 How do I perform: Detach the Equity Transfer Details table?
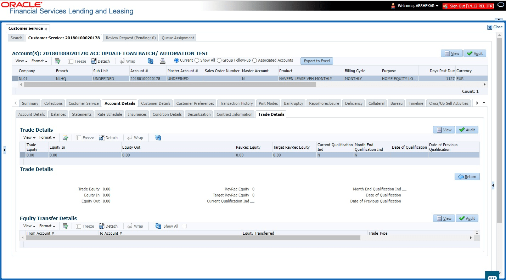coord(108,226)
